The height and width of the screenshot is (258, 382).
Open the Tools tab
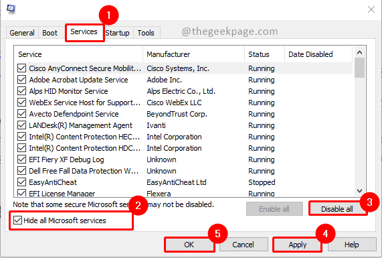(x=146, y=33)
